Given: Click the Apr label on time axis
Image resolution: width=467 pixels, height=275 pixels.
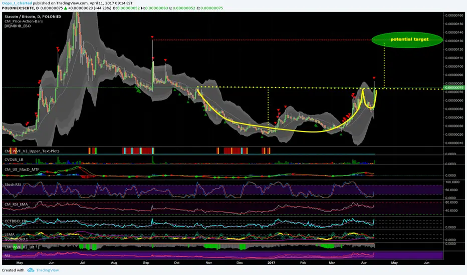Looking at the screenshot, I should 363,263.
